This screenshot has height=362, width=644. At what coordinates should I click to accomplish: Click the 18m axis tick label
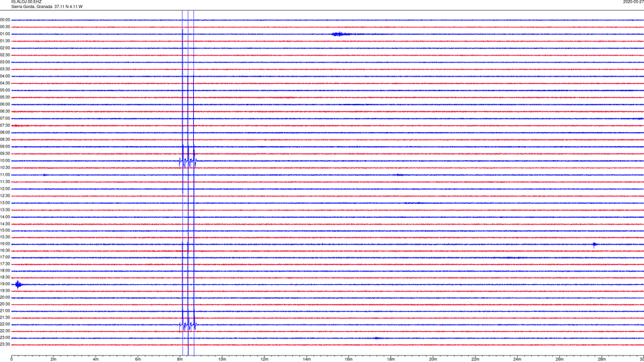click(x=390, y=359)
